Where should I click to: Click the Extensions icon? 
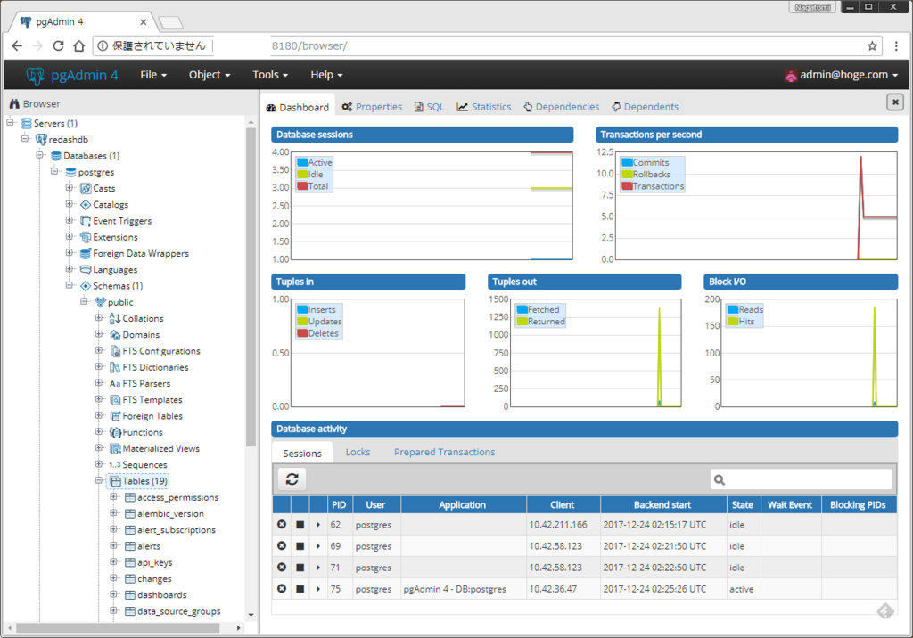86,238
